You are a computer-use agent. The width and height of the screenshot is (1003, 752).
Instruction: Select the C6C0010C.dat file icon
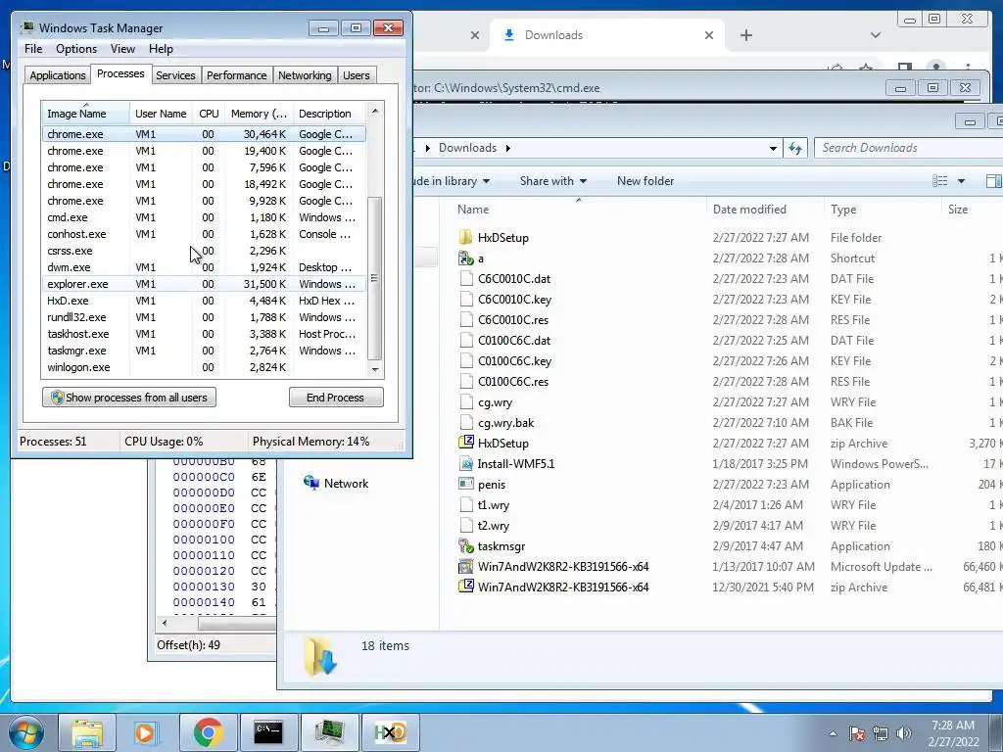[x=466, y=279]
